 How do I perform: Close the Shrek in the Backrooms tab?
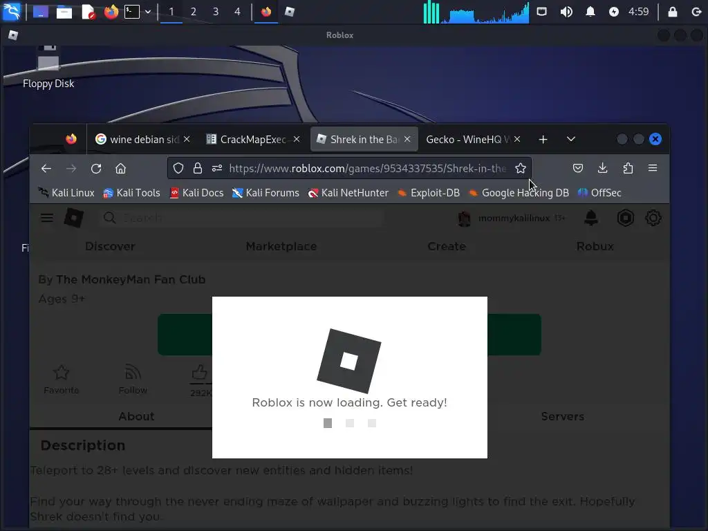(x=407, y=139)
